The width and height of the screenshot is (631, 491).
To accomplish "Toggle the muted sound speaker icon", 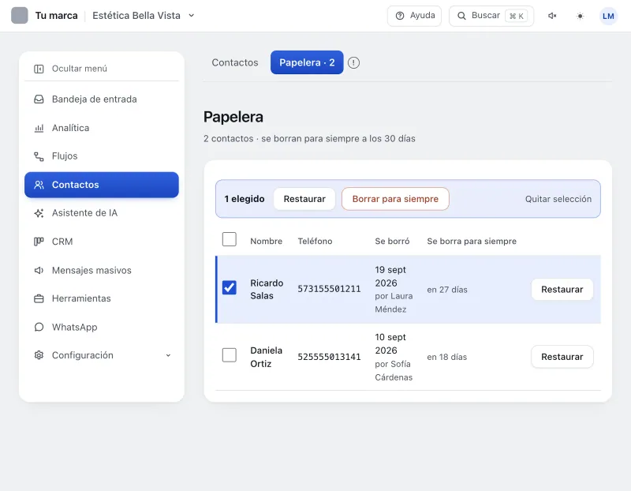I will pos(552,16).
